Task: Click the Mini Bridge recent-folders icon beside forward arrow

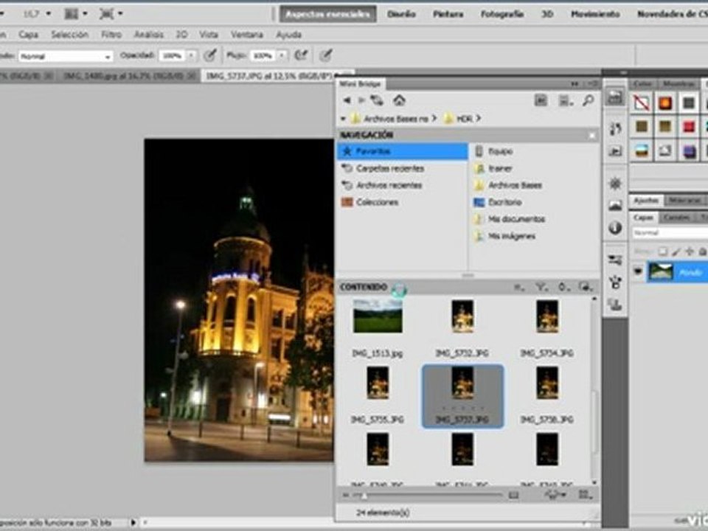Action: click(376, 100)
